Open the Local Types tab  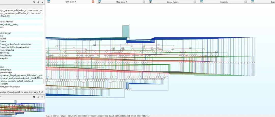click(x=173, y=2)
